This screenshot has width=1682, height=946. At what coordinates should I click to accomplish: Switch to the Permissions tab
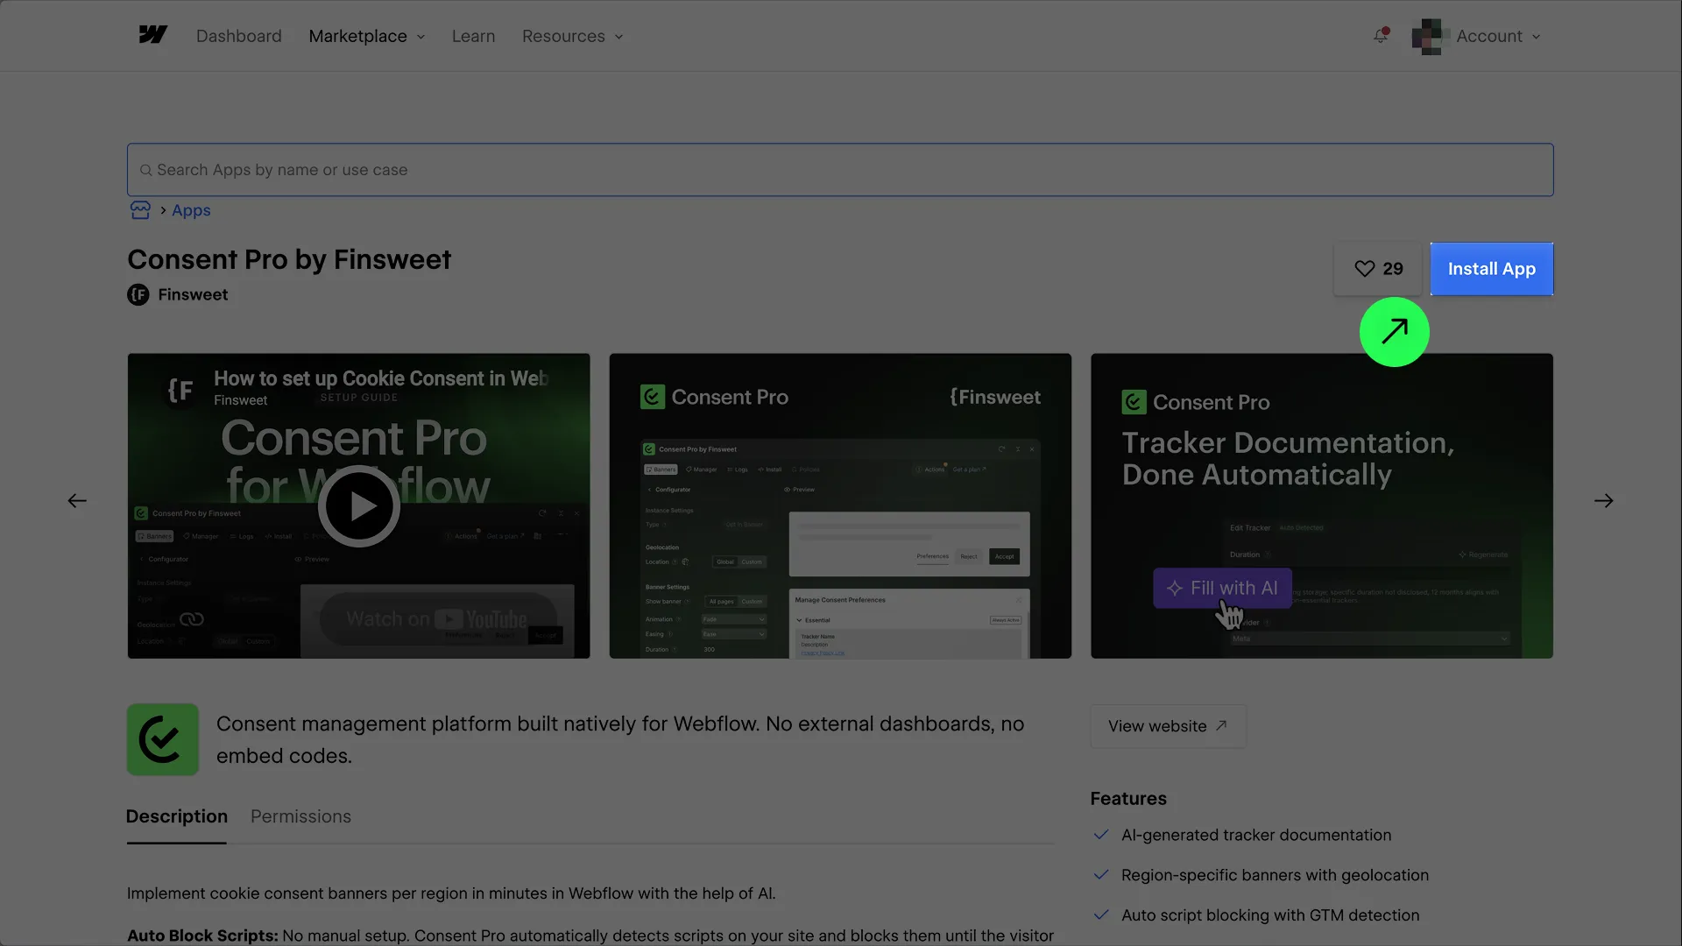coord(300,816)
